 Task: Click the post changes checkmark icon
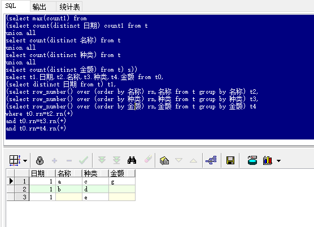84,160
